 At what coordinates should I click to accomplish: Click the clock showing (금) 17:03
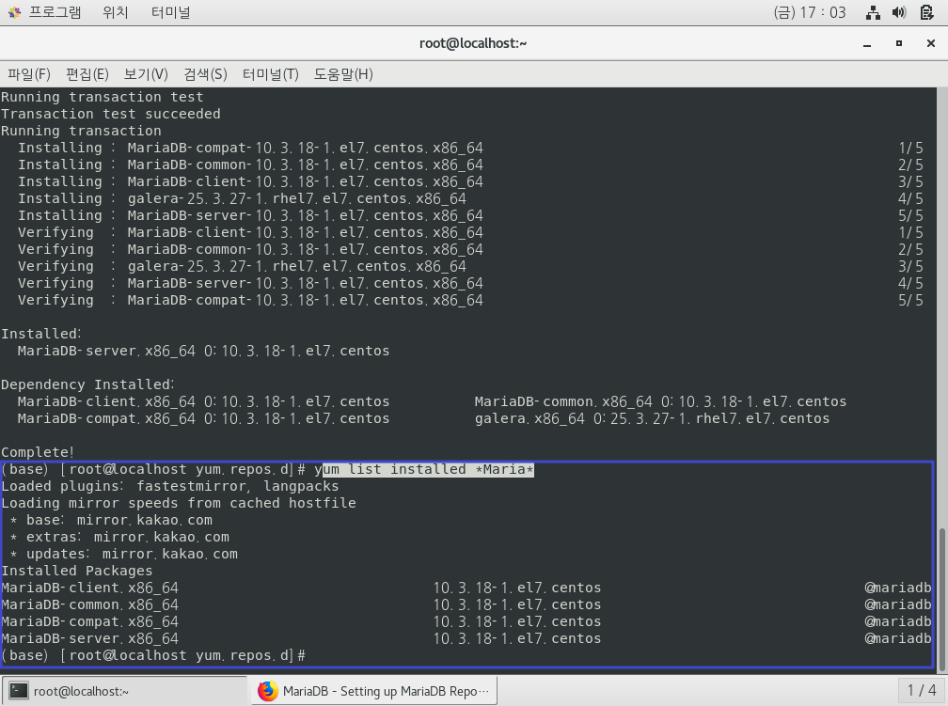[810, 12]
